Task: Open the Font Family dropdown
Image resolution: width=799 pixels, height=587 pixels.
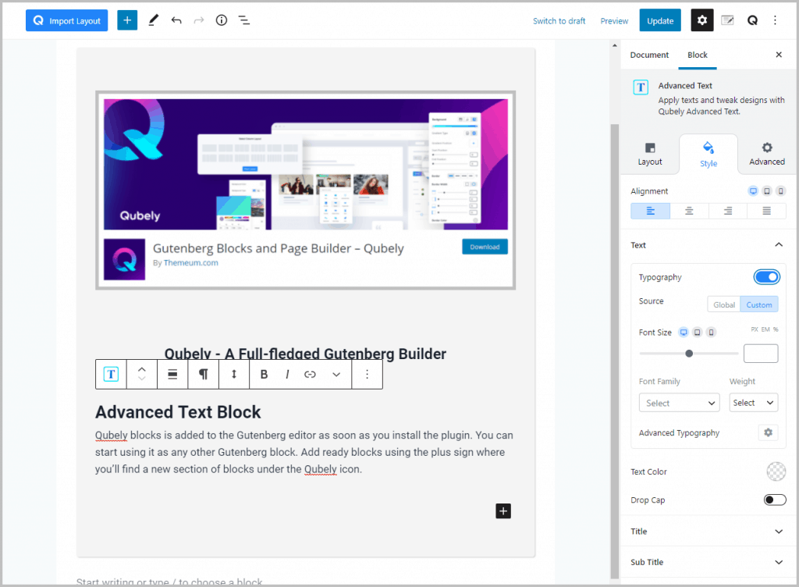Action: click(680, 403)
